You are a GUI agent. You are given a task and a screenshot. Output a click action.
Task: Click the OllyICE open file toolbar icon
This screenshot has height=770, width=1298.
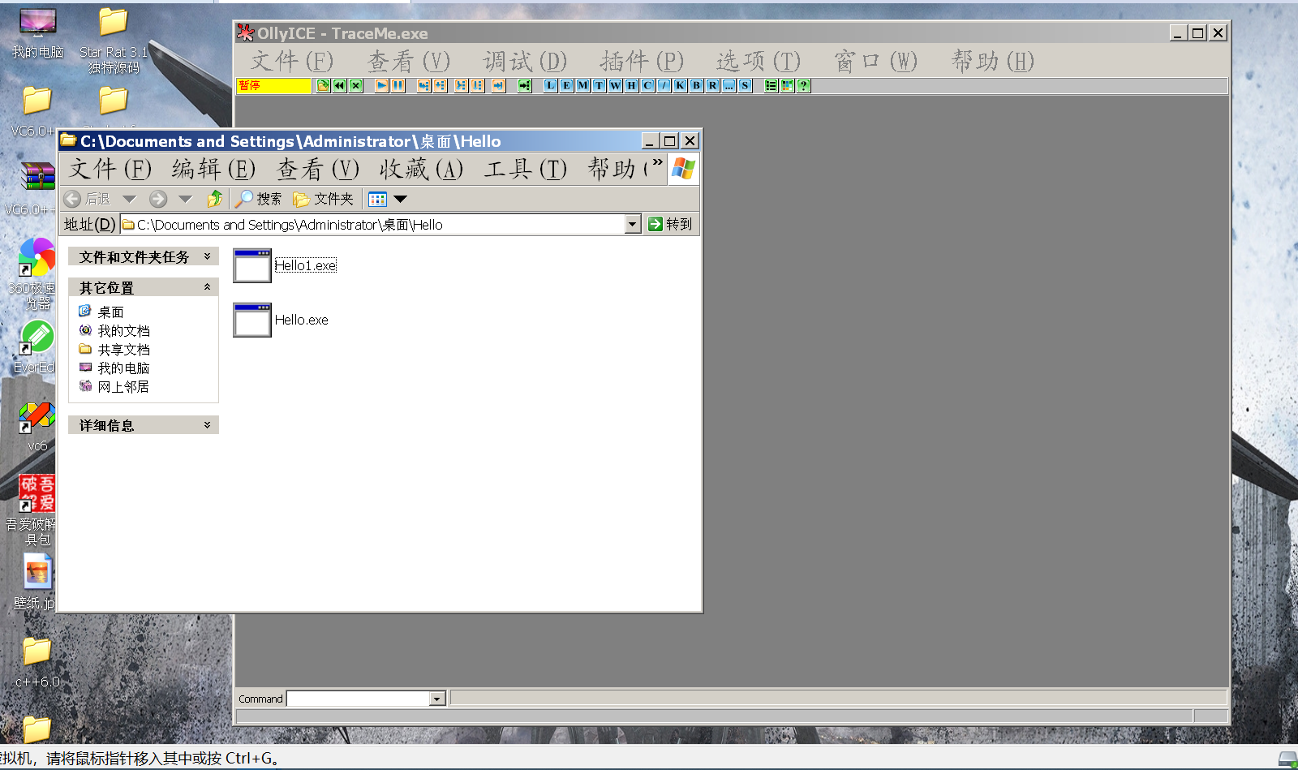click(323, 85)
